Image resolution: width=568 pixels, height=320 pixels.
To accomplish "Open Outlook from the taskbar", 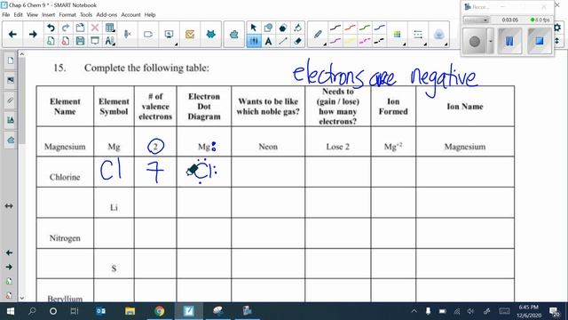I will coord(100,311).
